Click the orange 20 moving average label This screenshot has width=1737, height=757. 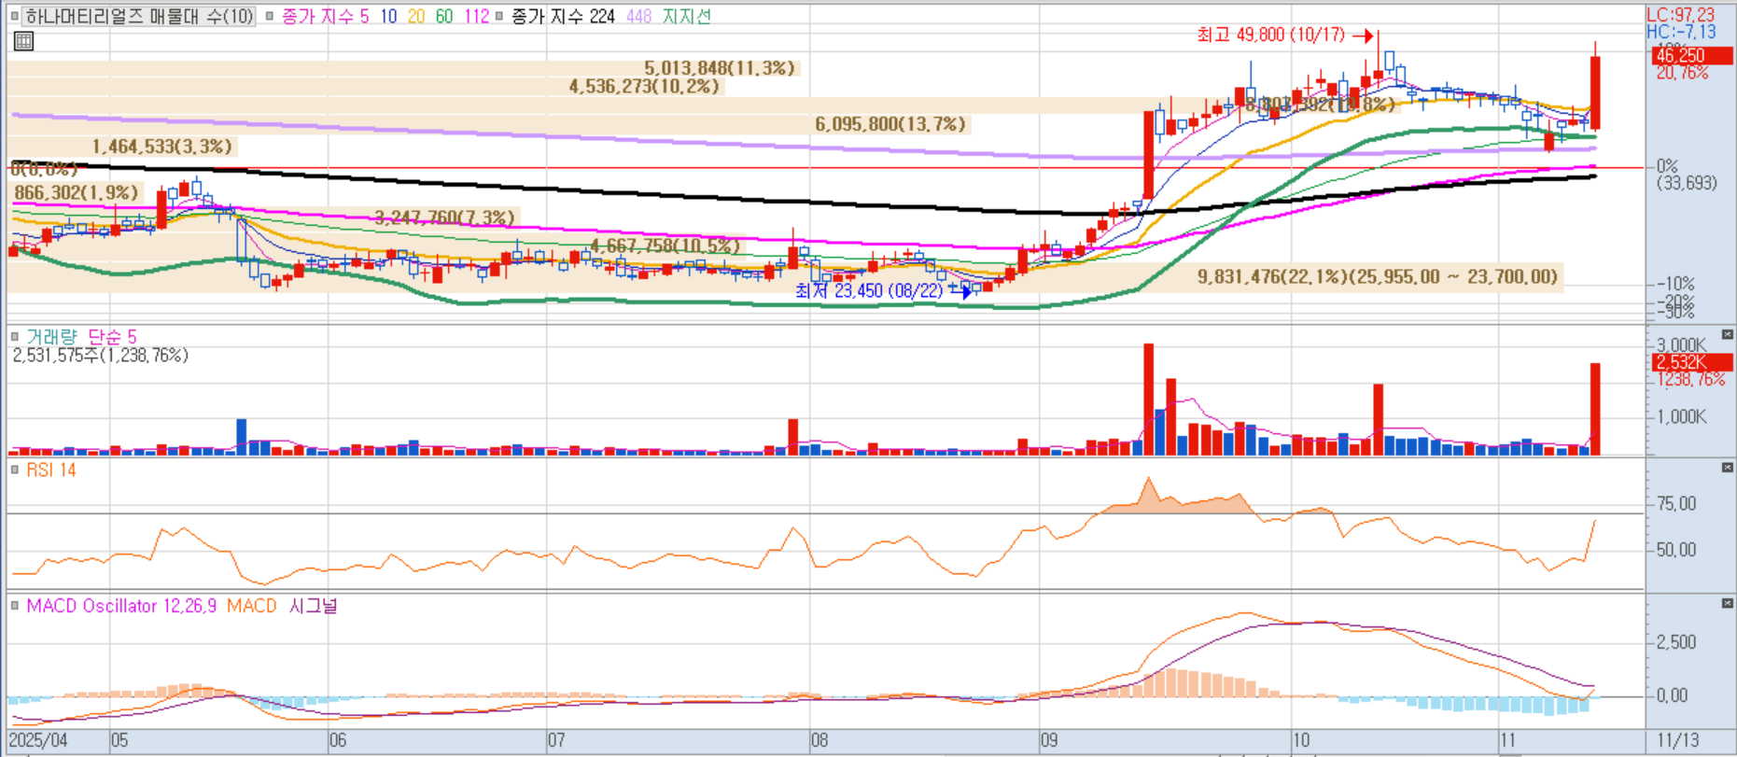[x=416, y=16]
